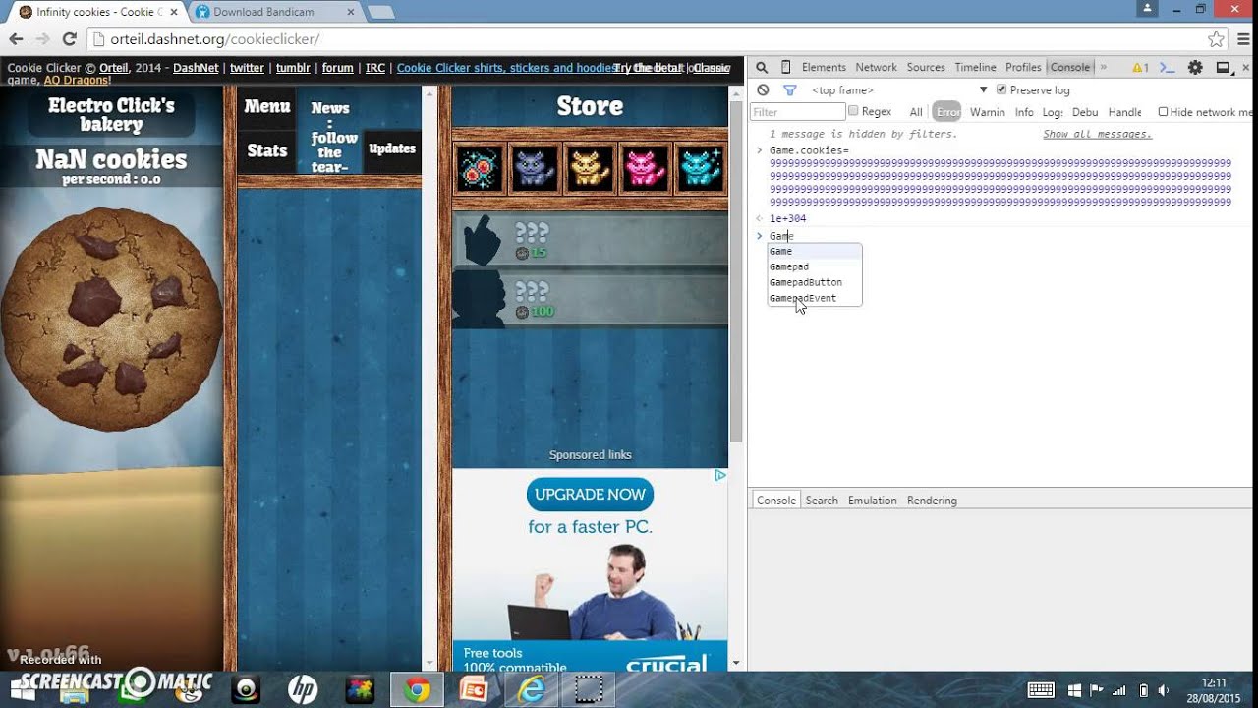Open the Rendering drawer tab

click(x=932, y=501)
